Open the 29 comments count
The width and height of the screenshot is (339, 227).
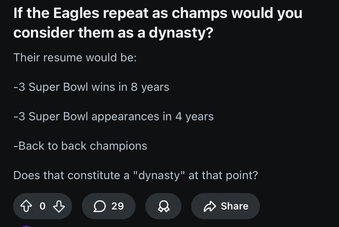[118, 206]
